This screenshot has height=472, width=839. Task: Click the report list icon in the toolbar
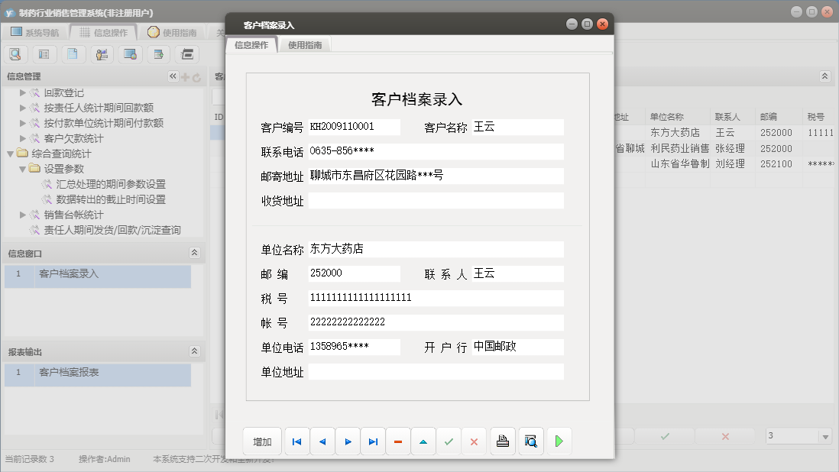[44, 54]
